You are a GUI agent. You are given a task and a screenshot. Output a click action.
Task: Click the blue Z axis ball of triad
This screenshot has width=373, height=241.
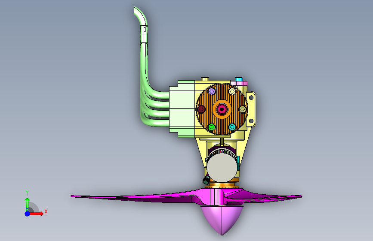coord(27,214)
